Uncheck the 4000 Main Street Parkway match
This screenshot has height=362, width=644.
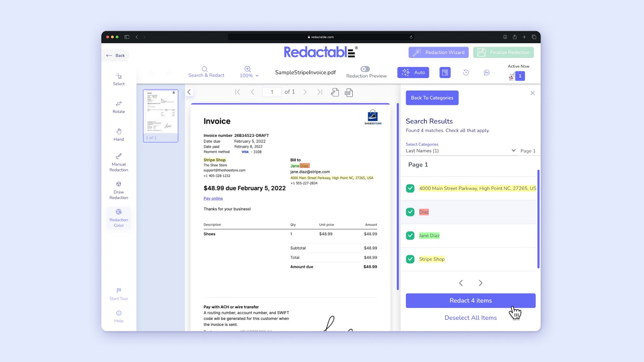410,188
